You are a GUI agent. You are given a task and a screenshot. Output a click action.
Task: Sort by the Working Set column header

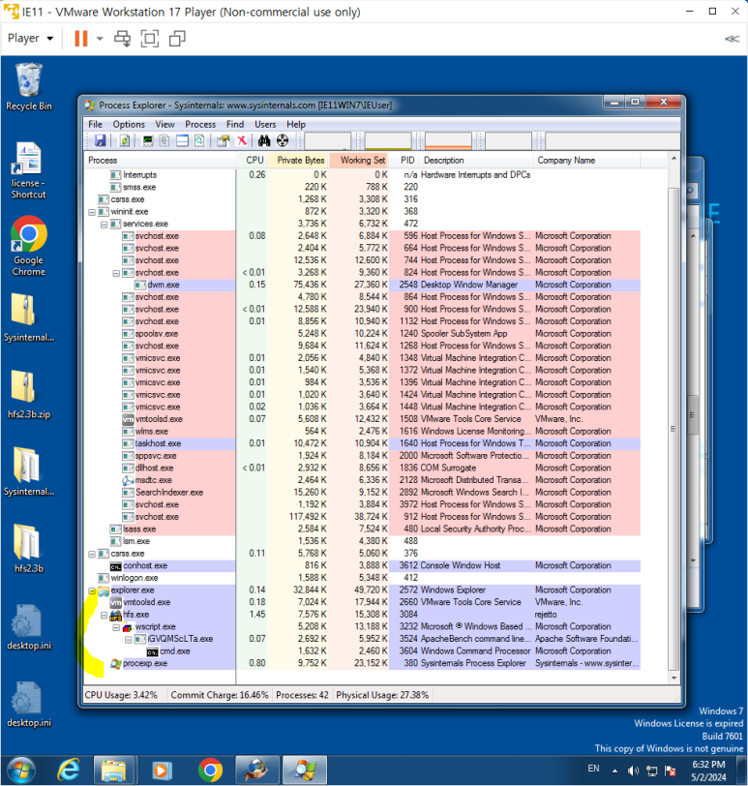[359, 161]
